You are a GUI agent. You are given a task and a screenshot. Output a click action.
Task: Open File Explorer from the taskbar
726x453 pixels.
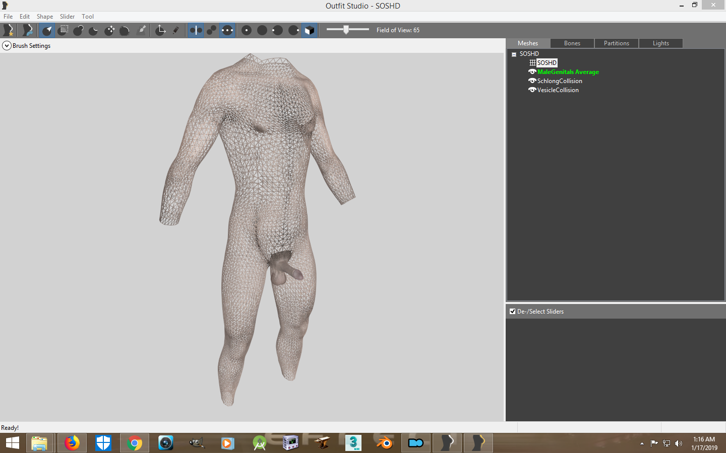click(x=39, y=443)
